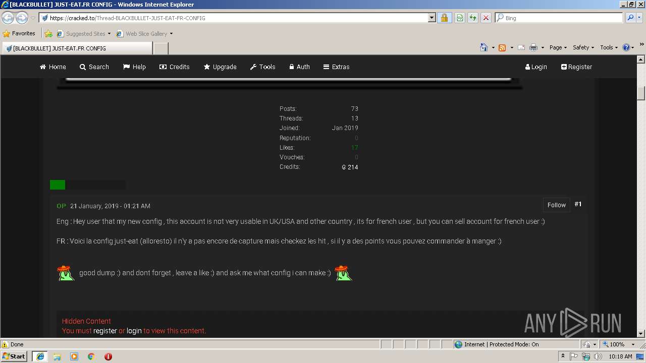Click the vertical scrollbar thumb
The height and width of the screenshot is (363, 646).
(641, 93)
